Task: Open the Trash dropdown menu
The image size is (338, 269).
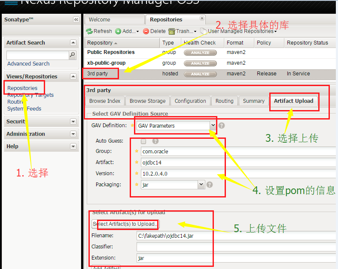Action: tap(183, 31)
